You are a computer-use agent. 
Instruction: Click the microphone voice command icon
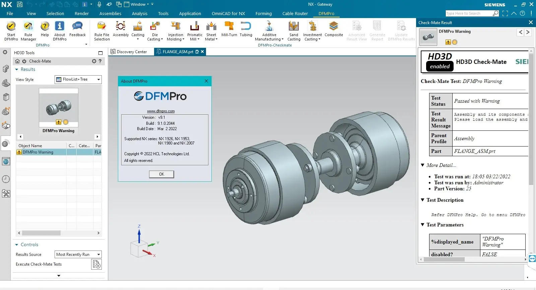[99, 4]
